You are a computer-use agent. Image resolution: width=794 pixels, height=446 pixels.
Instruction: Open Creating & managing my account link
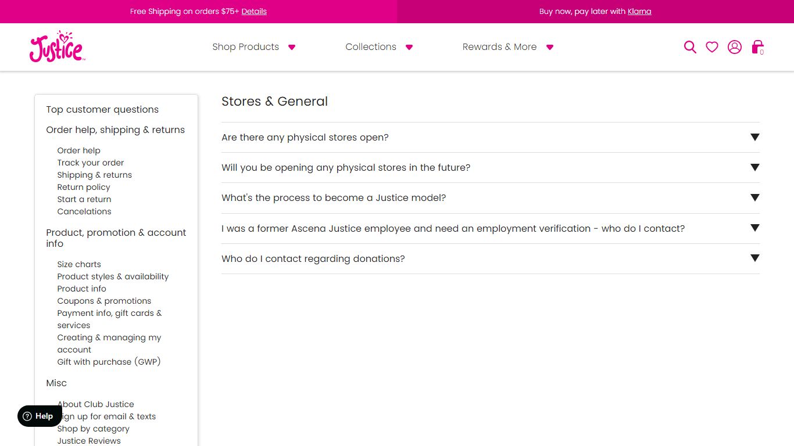point(109,344)
